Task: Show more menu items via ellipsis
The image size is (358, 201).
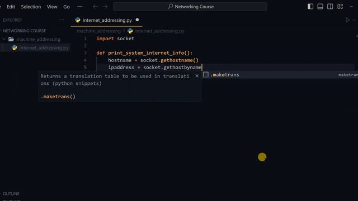Action: [80, 6]
